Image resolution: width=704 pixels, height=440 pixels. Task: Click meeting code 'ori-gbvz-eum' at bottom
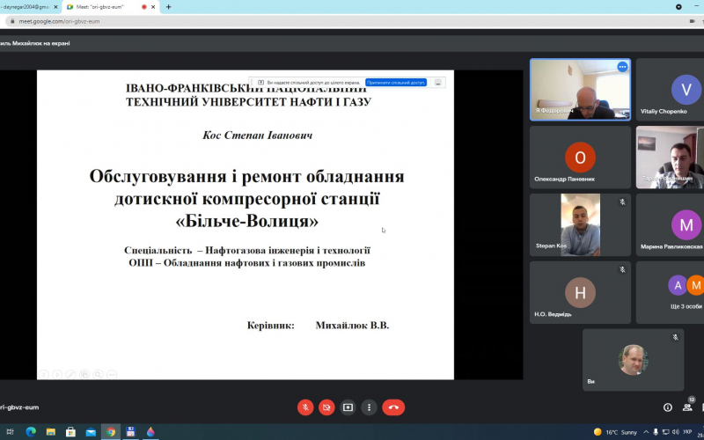coord(19,407)
